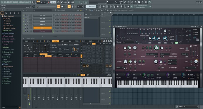Open the Line snap dropdown
Image resolution: width=203 pixels, height=109 pixels.
[80, 6]
